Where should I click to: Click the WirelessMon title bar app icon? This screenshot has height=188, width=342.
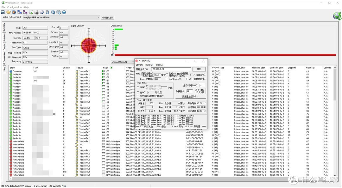tap(3, 3)
